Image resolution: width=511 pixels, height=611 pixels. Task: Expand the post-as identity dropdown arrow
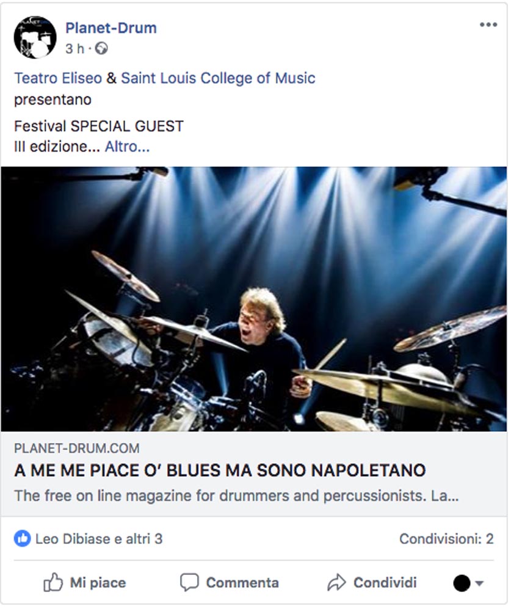pos(479,584)
